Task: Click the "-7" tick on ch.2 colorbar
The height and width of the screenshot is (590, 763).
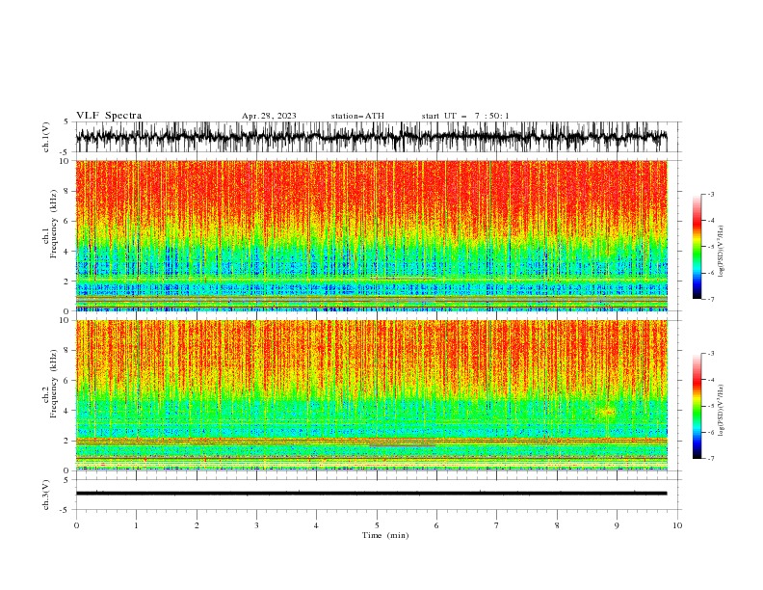Action: (x=711, y=458)
